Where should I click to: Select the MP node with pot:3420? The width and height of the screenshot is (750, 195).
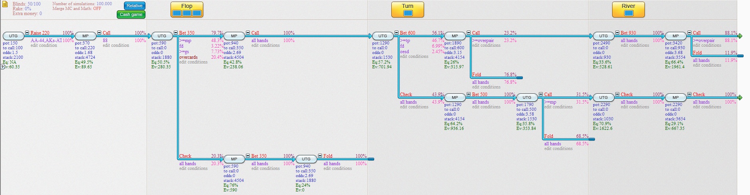point(675,36)
